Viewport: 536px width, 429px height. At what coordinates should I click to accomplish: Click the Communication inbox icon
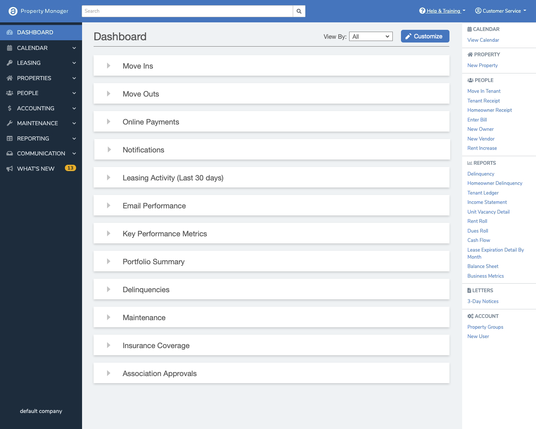coord(10,154)
